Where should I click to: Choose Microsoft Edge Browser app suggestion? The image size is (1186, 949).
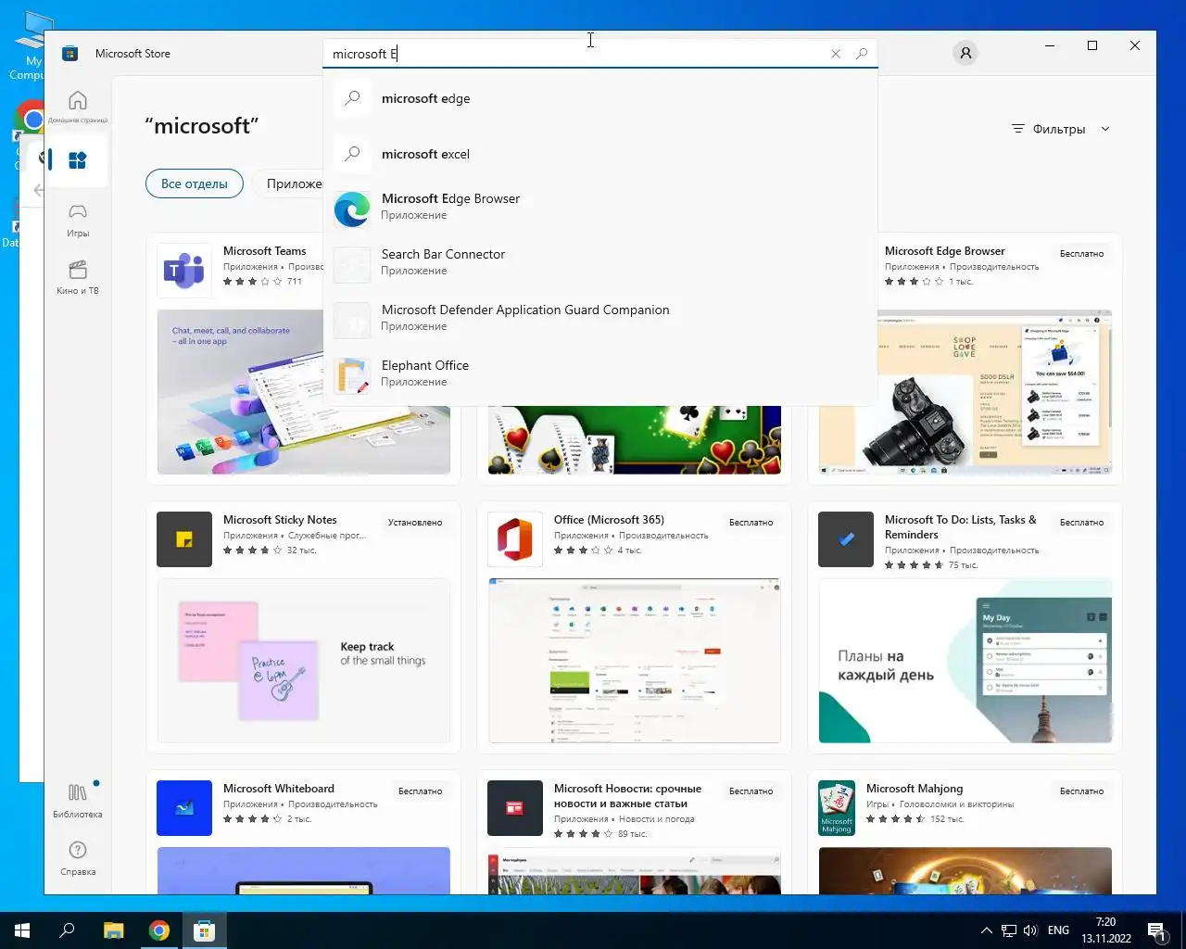pyautogui.click(x=599, y=209)
